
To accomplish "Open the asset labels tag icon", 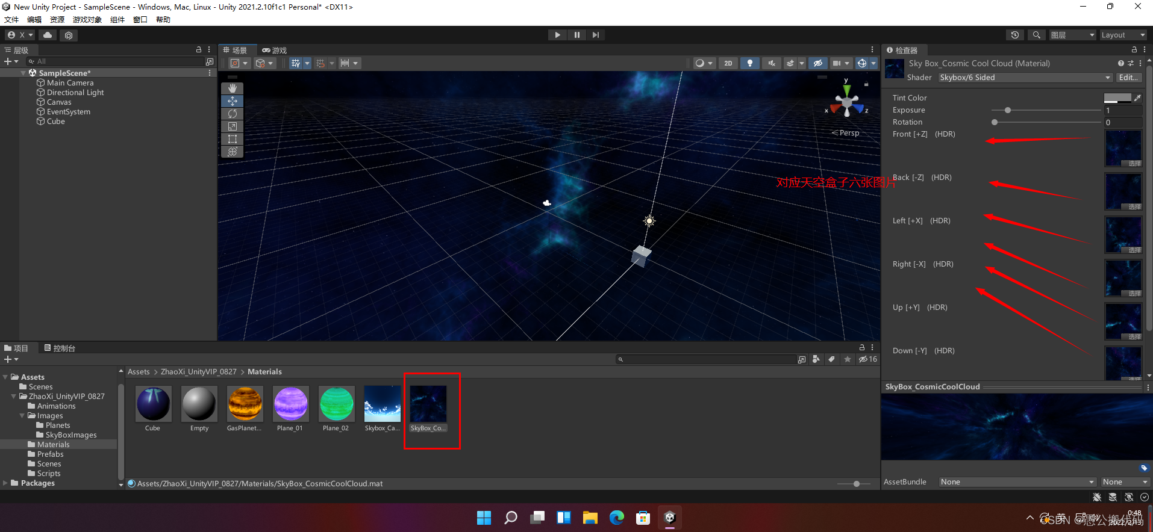I will (1144, 468).
